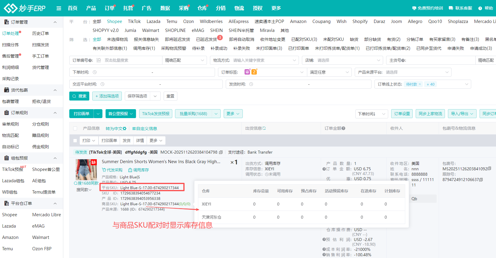This screenshot has width=496, height=258.
Task: Collapse the 平台仓订单 sidebar section
Action: tap(55, 203)
